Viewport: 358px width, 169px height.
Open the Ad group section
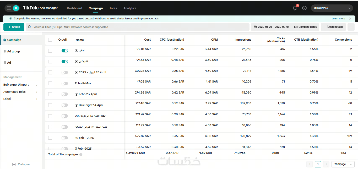pos(13,51)
